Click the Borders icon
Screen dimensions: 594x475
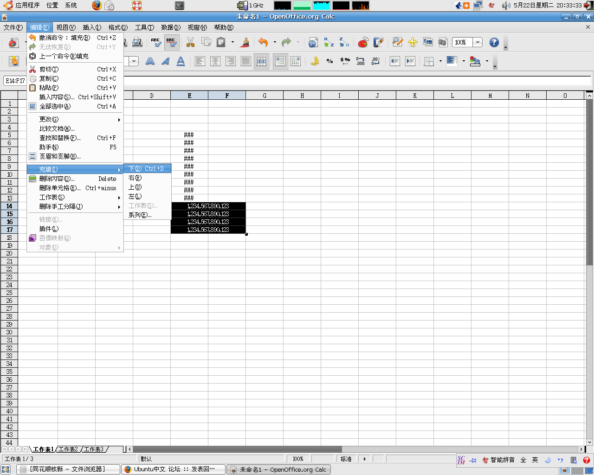[429, 61]
